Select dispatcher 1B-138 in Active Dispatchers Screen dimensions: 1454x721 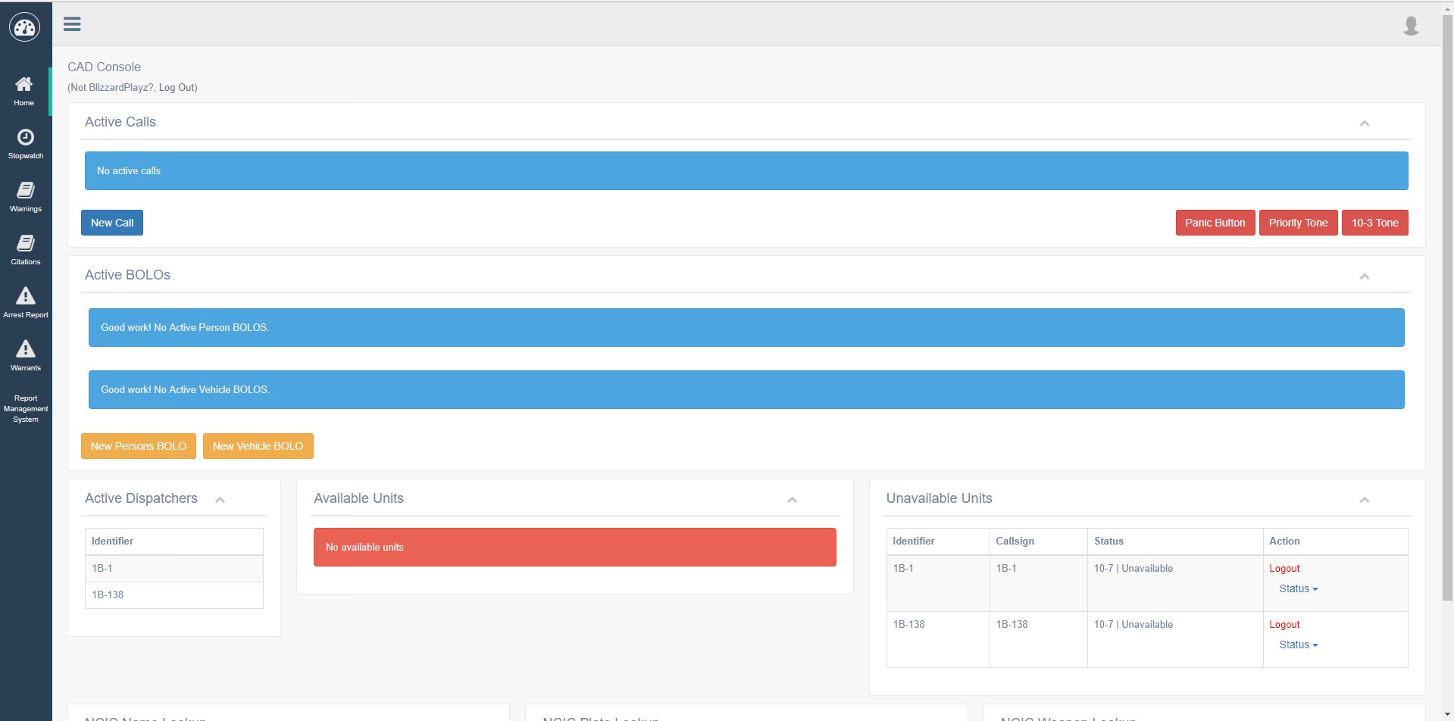tap(174, 595)
